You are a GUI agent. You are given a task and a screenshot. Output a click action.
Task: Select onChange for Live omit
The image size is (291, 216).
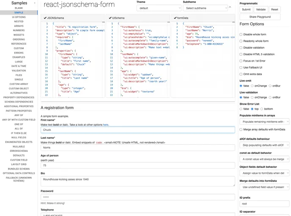tap(252, 86)
